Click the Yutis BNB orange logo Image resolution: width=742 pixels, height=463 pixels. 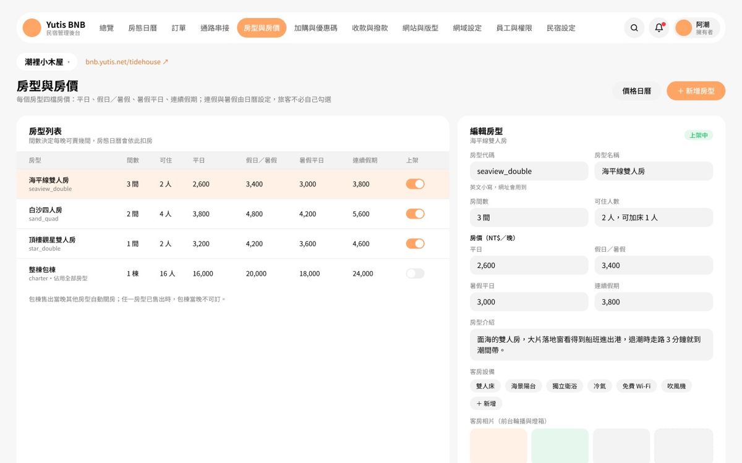pos(32,28)
